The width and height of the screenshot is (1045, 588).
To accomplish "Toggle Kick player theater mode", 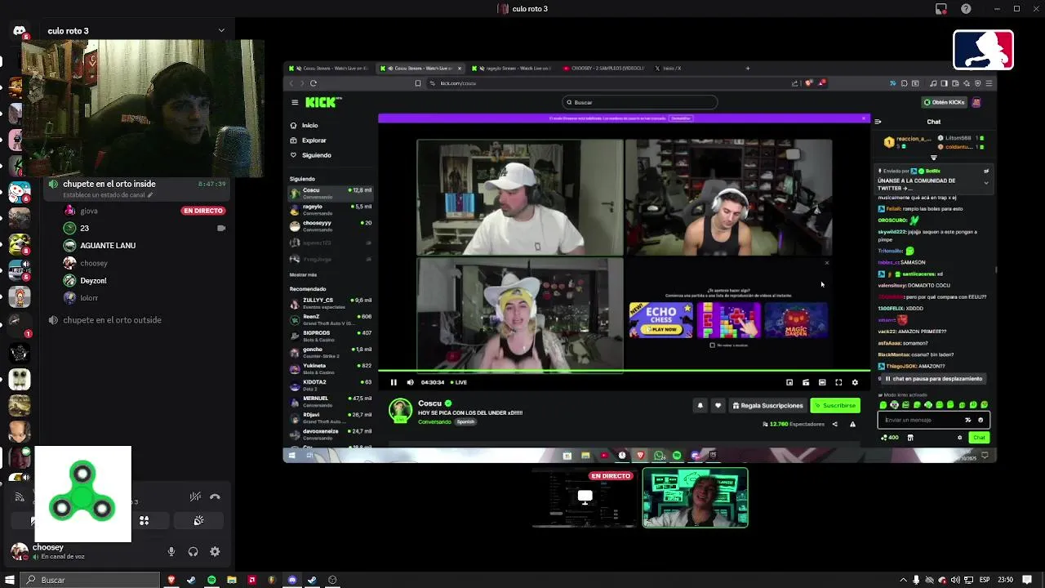I will [822, 382].
